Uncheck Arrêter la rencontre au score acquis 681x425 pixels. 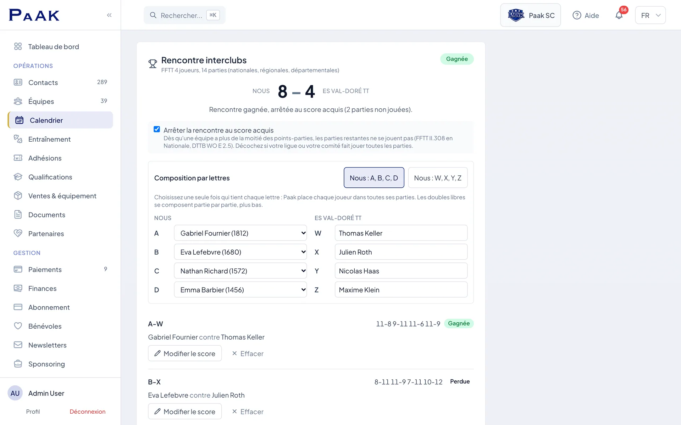[157, 129]
